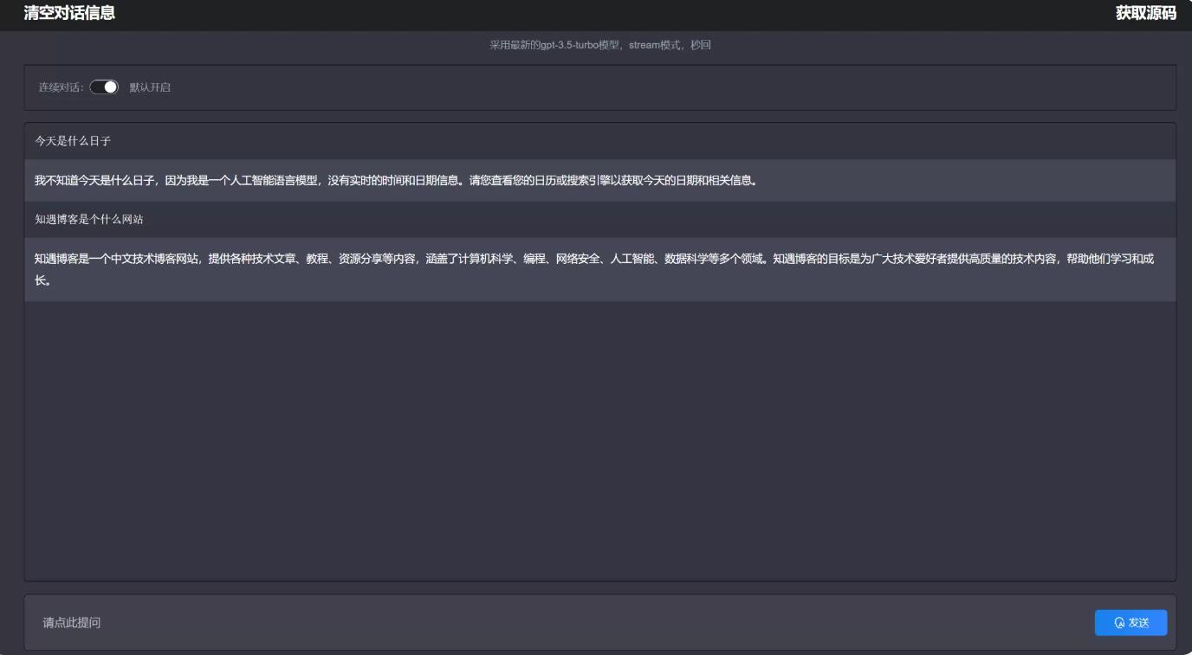Click the dark header bar at the top

pyautogui.click(x=596, y=14)
